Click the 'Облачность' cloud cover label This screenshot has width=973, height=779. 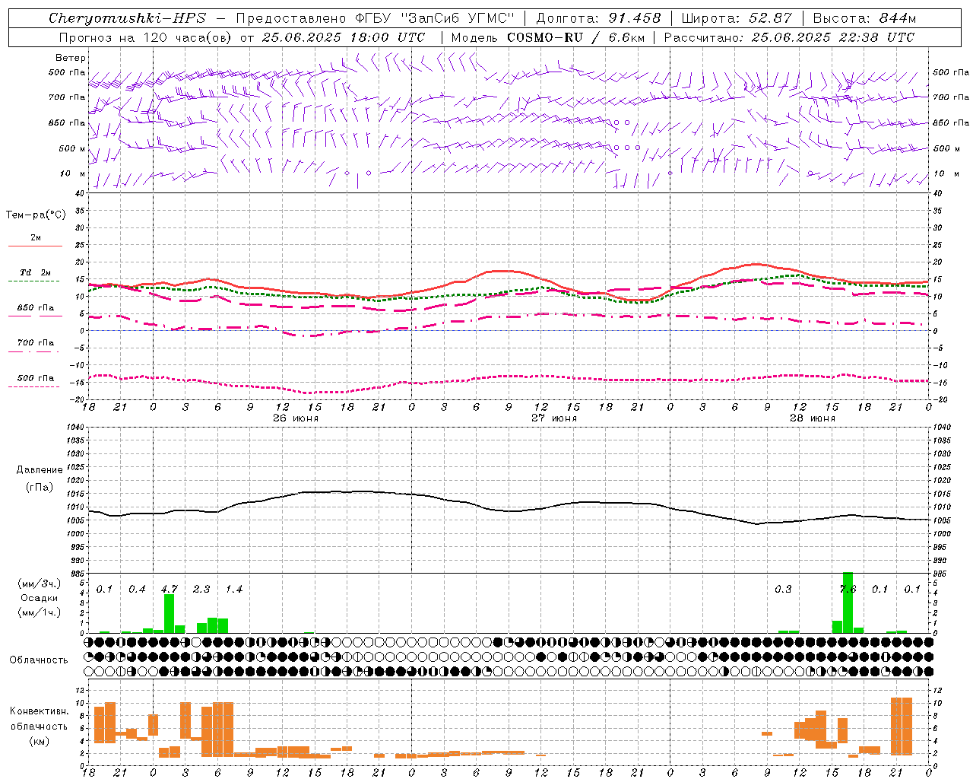[39, 660]
